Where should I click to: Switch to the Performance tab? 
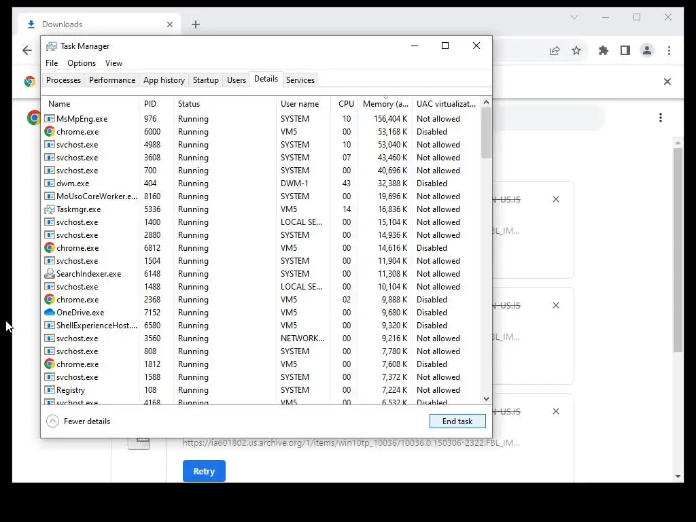112,80
